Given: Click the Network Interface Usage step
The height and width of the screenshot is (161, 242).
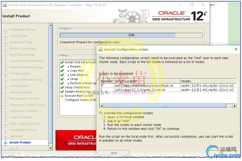Looking at the screenshot, I should 26,67.
